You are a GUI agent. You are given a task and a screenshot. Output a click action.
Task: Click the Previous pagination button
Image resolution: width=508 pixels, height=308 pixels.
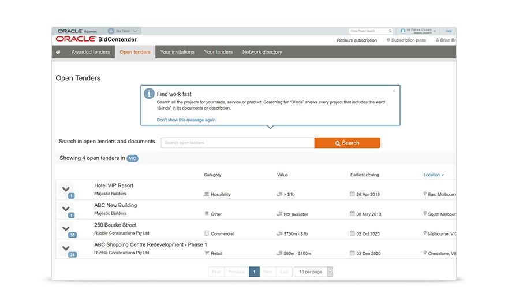237,272
